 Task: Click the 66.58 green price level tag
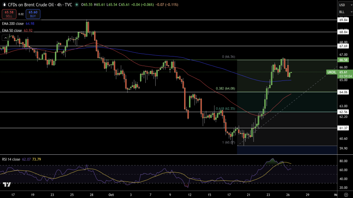point(344,60)
